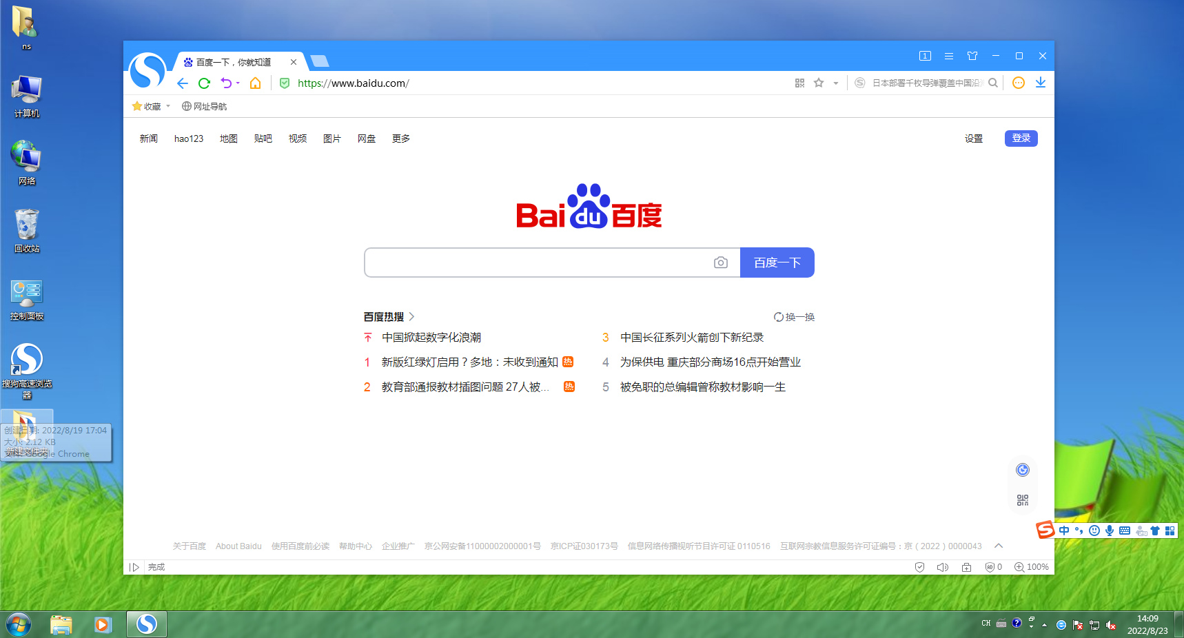
Task: Open the 视频 link
Action: (298, 138)
